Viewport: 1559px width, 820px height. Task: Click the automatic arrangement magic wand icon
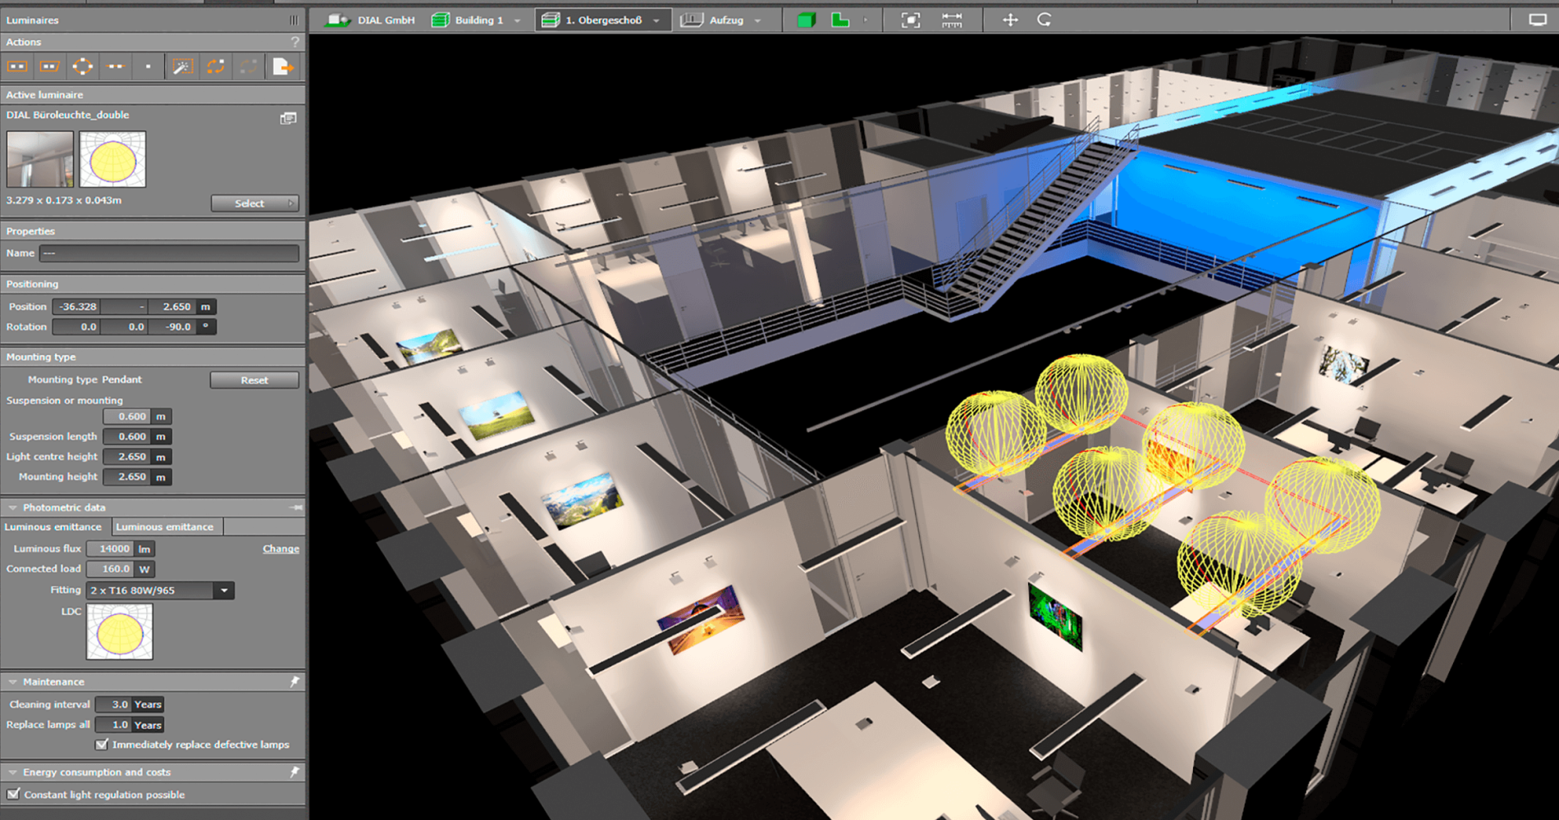[x=181, y=66]
